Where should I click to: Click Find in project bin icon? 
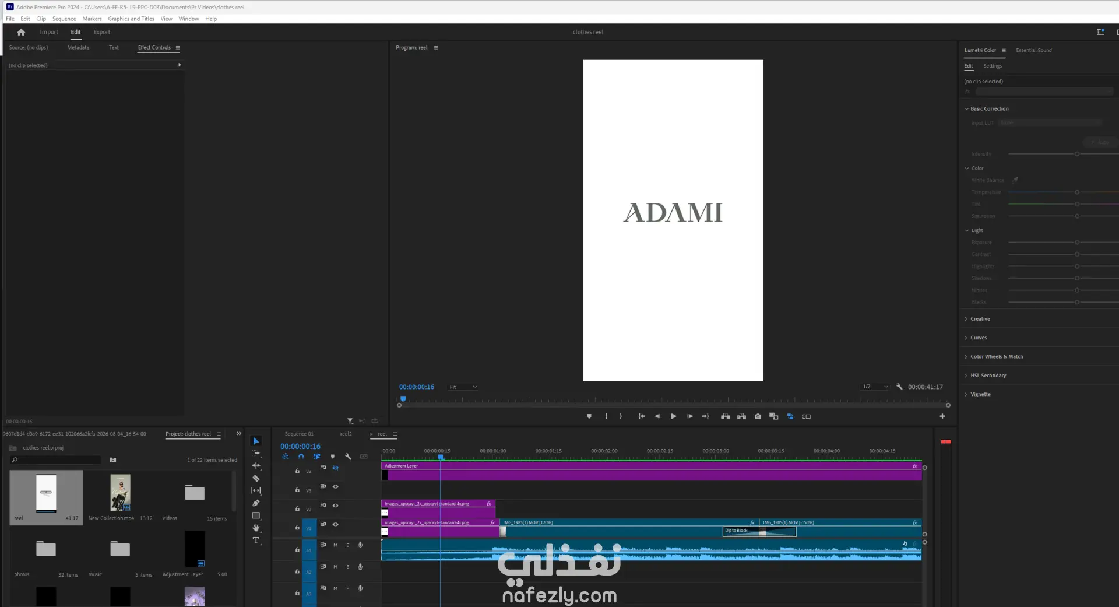coord(113,460)
